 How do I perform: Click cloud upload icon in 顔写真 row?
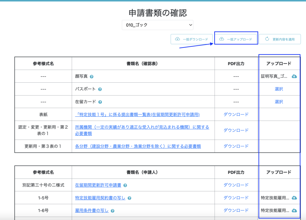(x=294, y=76)
